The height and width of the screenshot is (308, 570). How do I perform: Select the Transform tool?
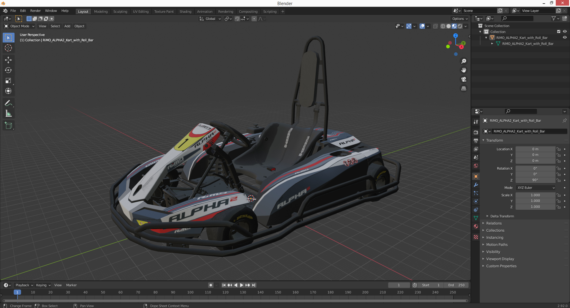click(x=8, y=91)
